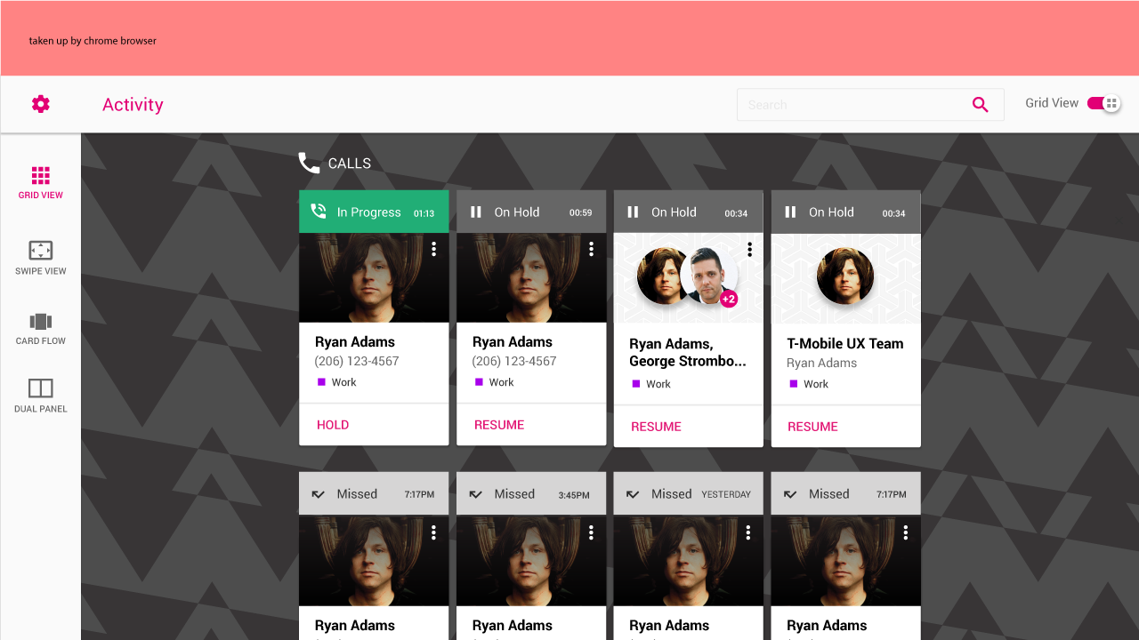Viewport: 1139px width, 640px height.
Task: Click pause icon on 00:59 hold card
Action: (x=475, y=212)
